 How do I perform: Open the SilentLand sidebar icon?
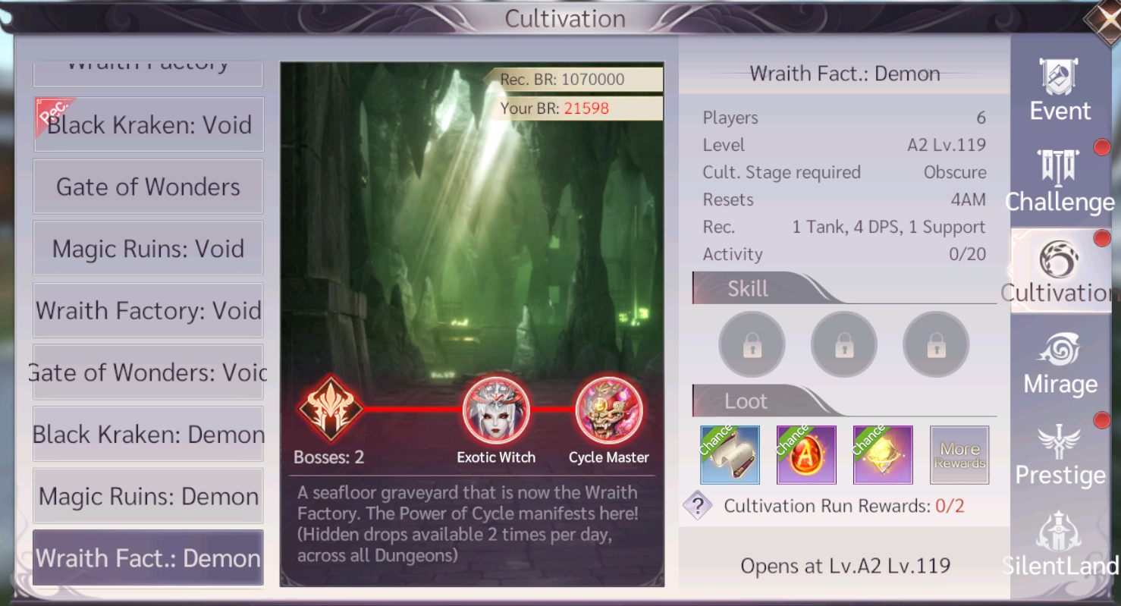[1060, 545]
